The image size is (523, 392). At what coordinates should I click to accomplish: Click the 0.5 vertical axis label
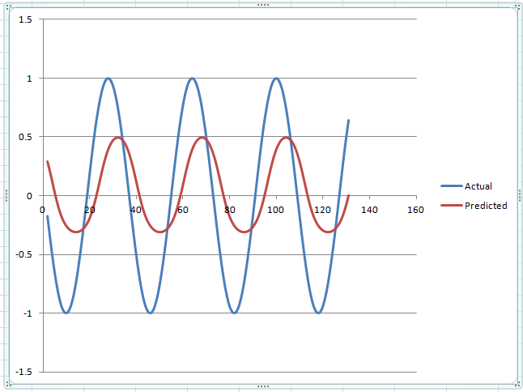pyautogui.click(x=25, y=137)
